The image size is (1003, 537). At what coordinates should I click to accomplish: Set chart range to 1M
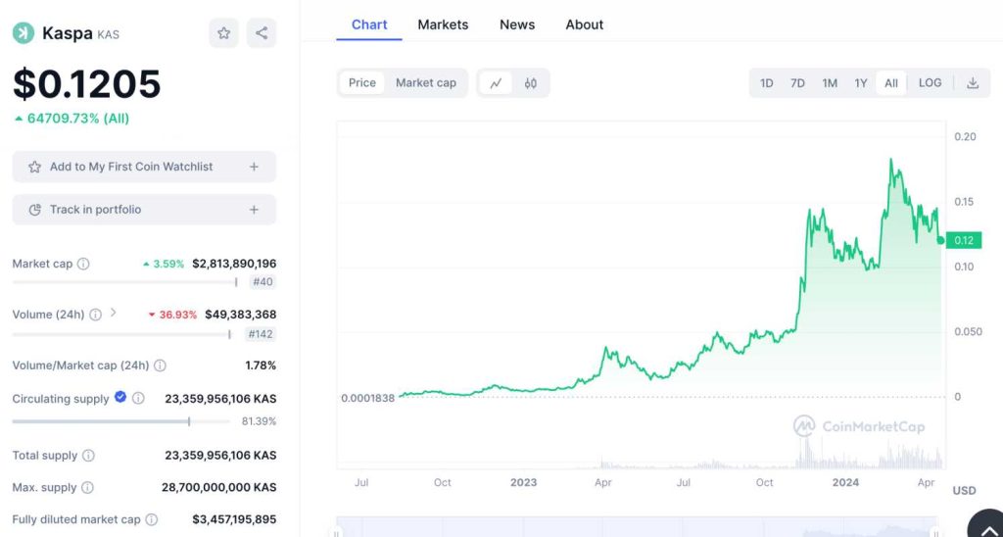tap(830, 83)
